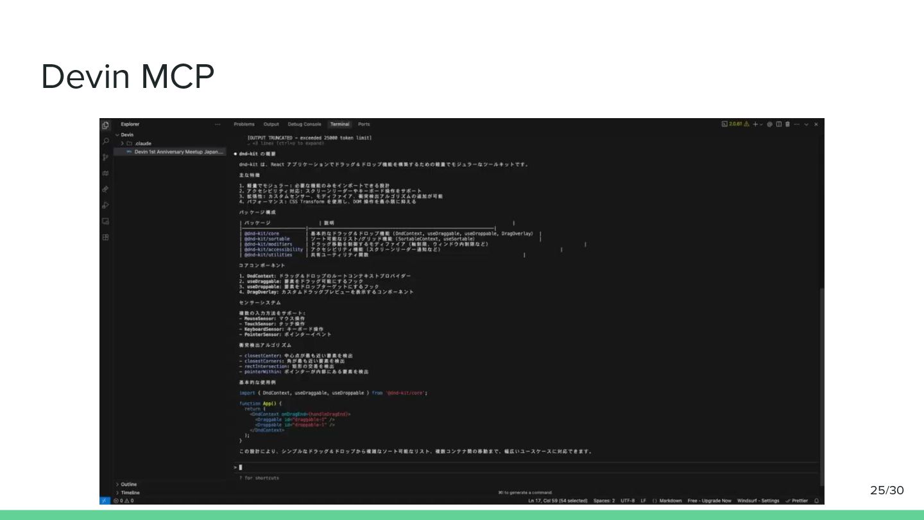924x520 pixels.
Task: Open notifications bell in status bar
Action: [x=817, y=501]
